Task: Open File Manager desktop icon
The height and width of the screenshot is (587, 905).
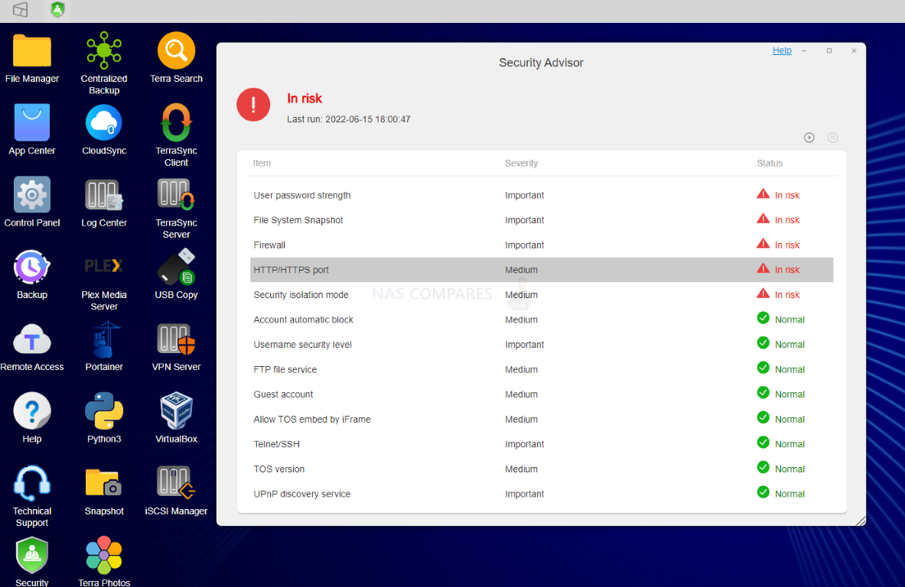Action: (31, 50)
